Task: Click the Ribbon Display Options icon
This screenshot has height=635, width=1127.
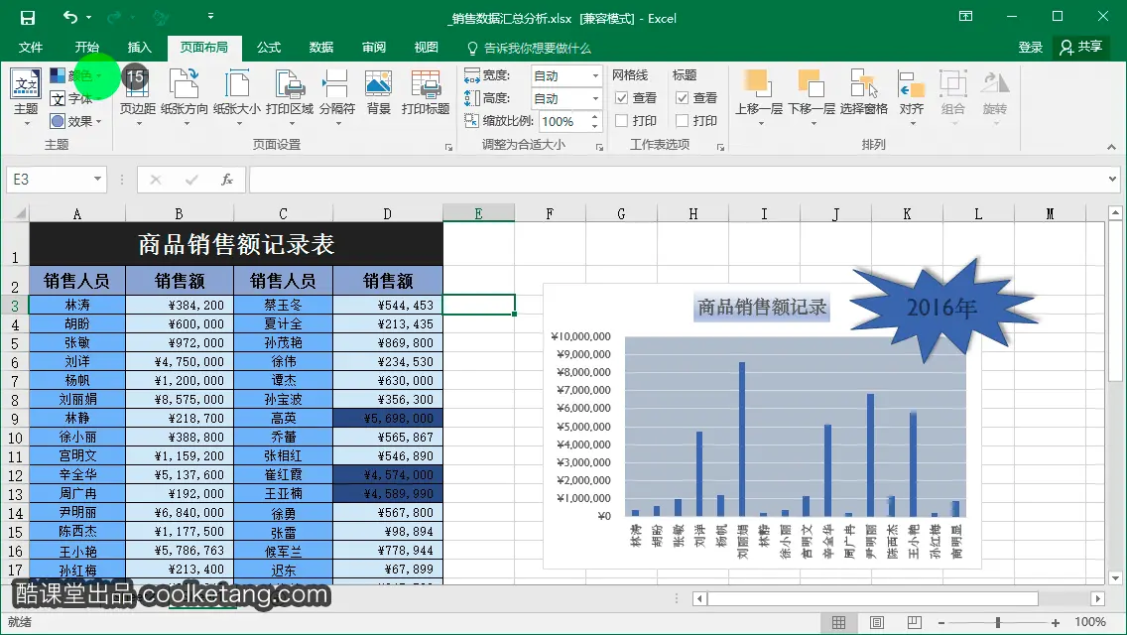Action: click(x=966, y=17)
